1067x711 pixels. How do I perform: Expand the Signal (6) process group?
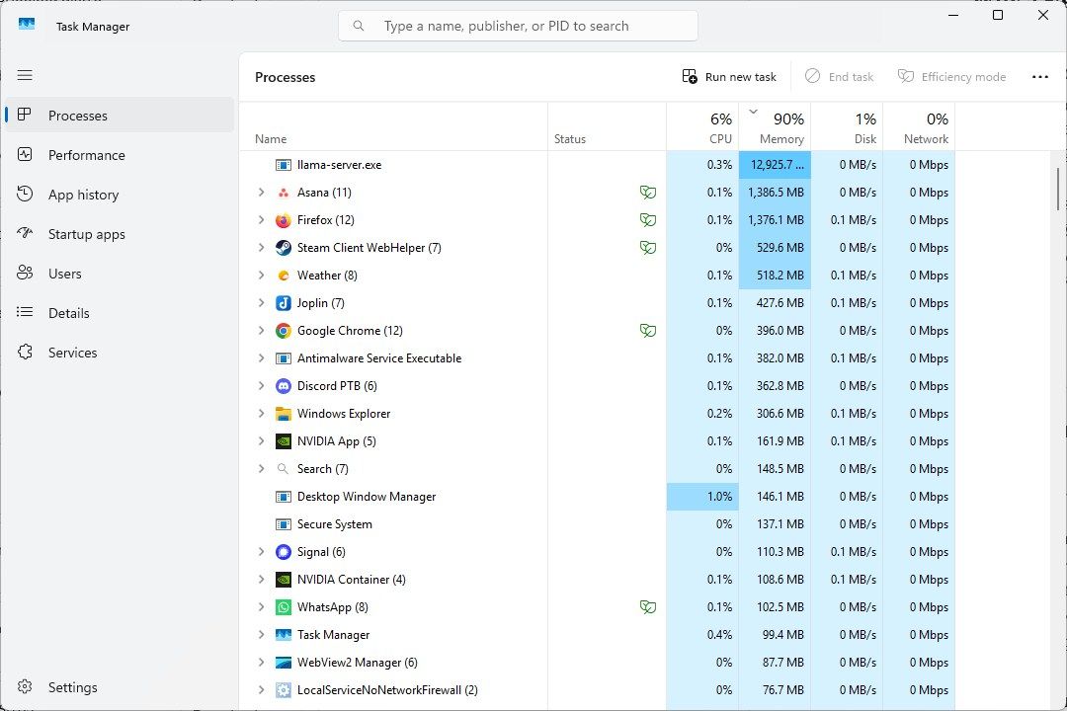(261, 552)
